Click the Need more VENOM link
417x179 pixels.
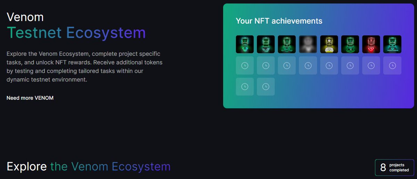tap(30, 98)
